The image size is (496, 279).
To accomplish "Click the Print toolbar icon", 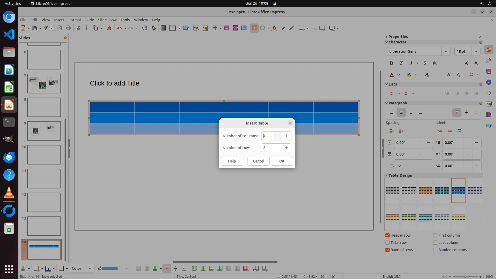I will (68, 28).
